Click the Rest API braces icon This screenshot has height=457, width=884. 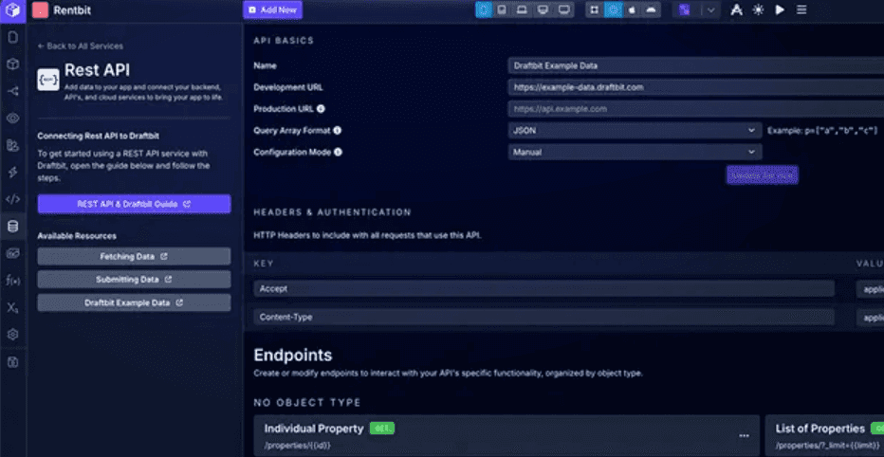48,80
